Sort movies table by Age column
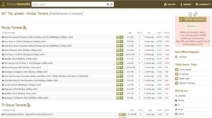Screen dimensions: 212x118 (x=149, y=33)
